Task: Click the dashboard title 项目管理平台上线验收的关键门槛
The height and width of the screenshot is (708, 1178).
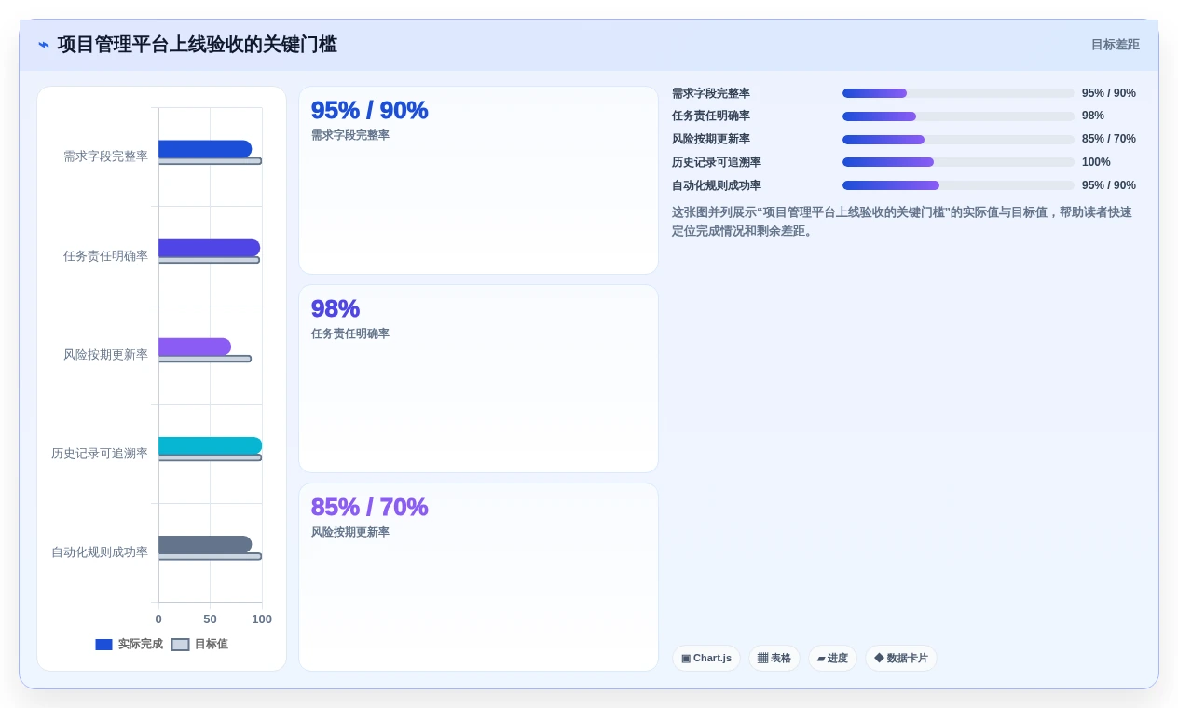Action: tap(197, 45)
